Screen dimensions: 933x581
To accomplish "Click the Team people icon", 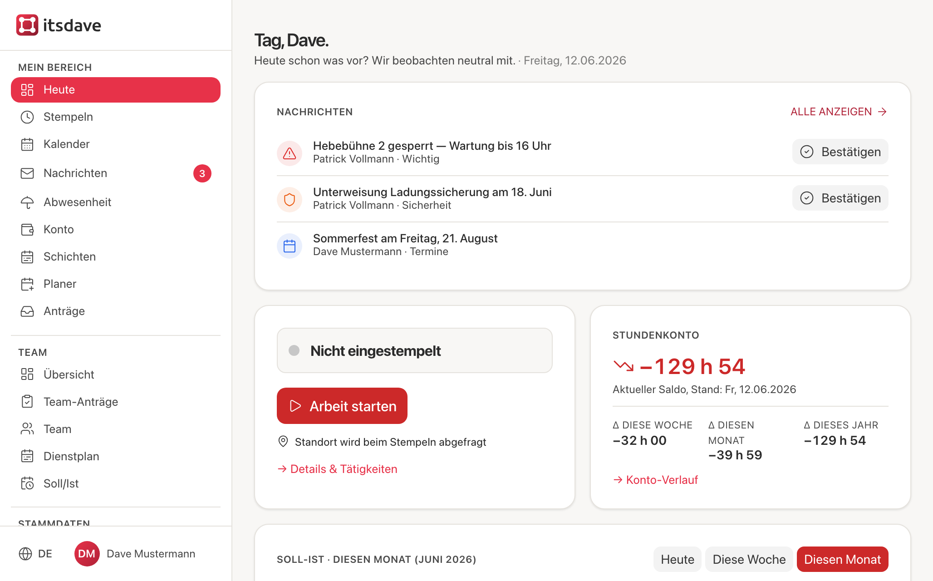I will pyautogui.click(x=27, y=429).
